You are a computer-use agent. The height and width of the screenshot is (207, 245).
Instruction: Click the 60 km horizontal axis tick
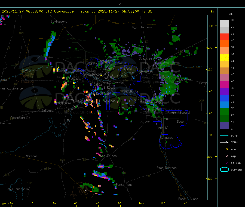[x=97, y=203]
